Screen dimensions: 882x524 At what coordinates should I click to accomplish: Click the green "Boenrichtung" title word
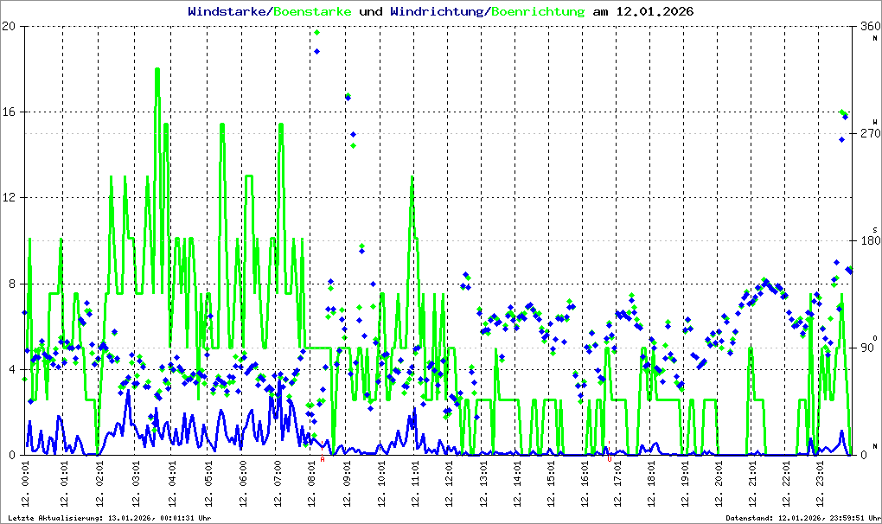click(538, 11)
